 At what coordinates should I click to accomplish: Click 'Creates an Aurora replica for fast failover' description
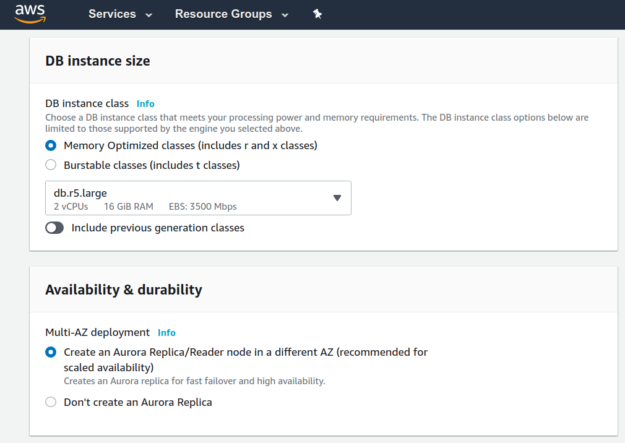tap(194, 381)
